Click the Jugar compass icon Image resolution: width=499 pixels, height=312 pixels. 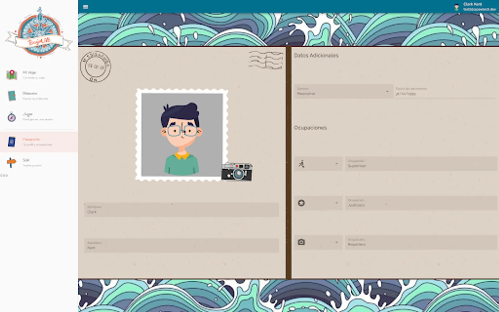pyautogui.click(x=12, y=117)
